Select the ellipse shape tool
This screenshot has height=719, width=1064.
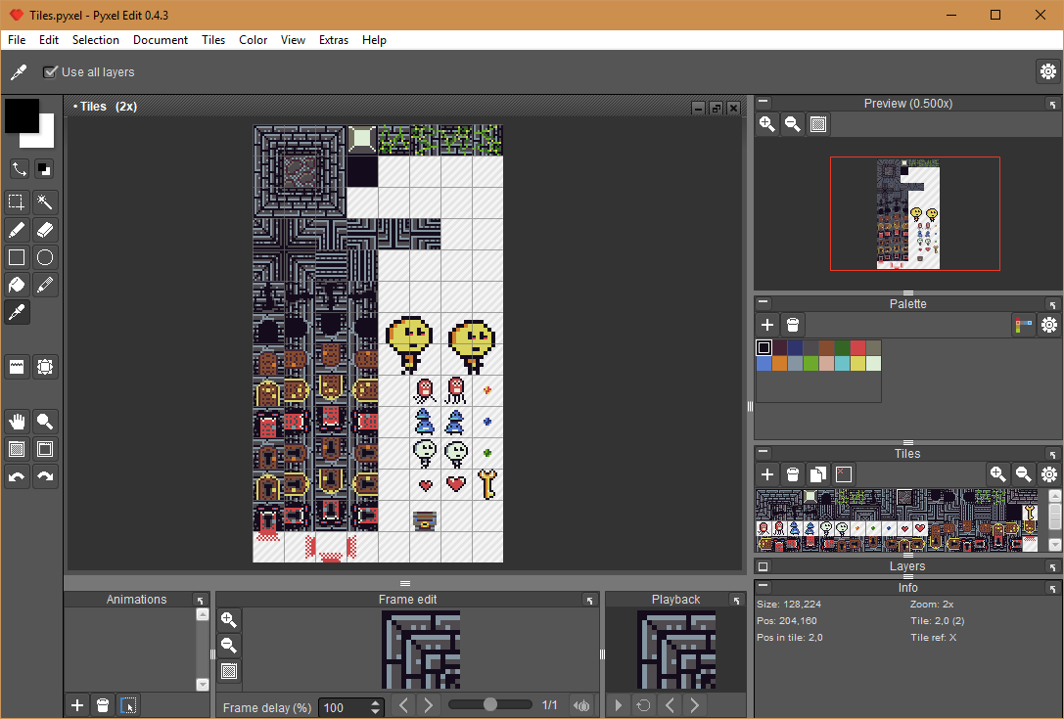45,257
